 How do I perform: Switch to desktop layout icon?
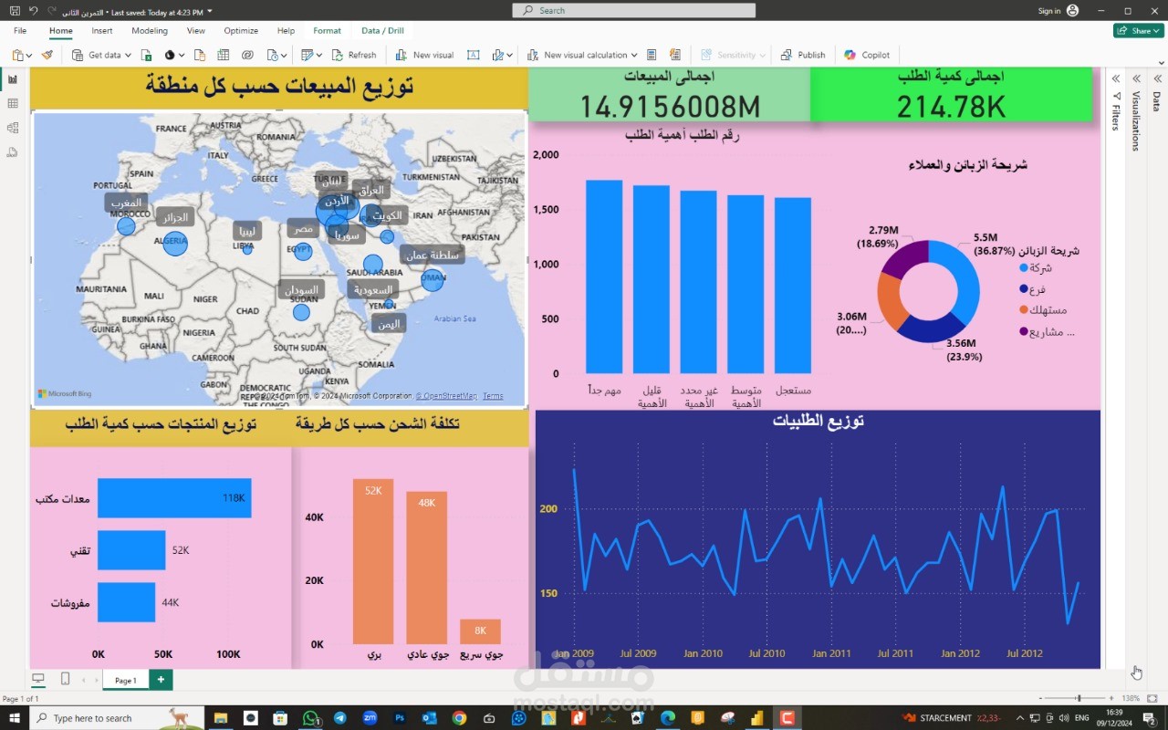pos(38,679)
